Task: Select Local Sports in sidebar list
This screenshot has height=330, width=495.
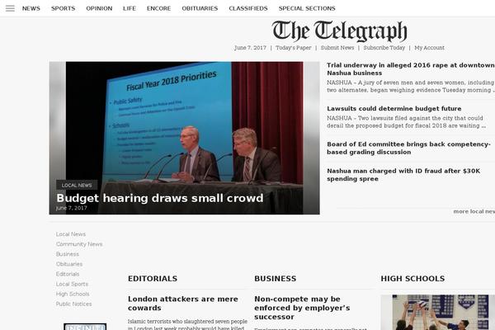Action: [72, 284]
